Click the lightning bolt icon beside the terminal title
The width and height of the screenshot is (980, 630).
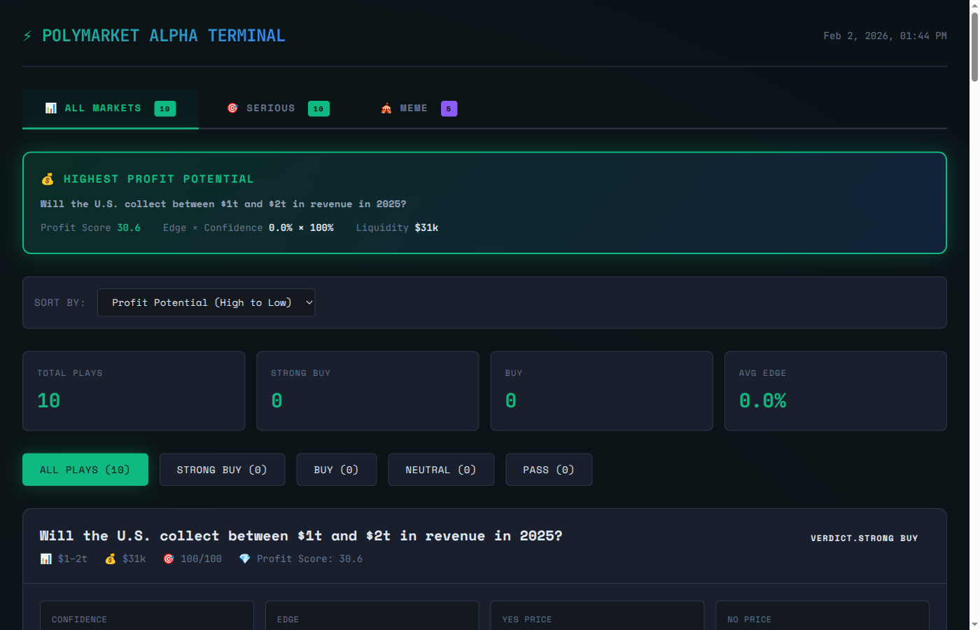click(27, 35)
